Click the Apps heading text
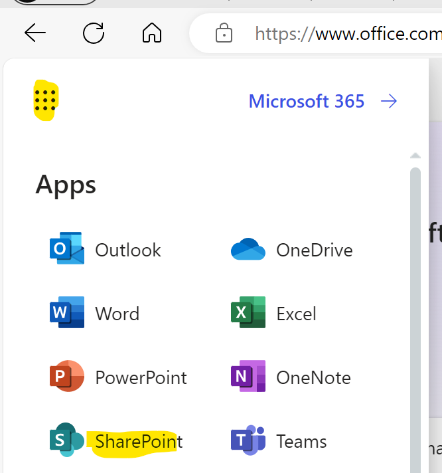 (x=66, y=185)
